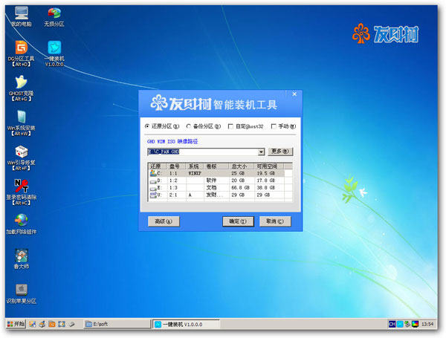446x338 pixels.
Task: Open 加载网络组件 desktop icon
Action: point(22,224)
